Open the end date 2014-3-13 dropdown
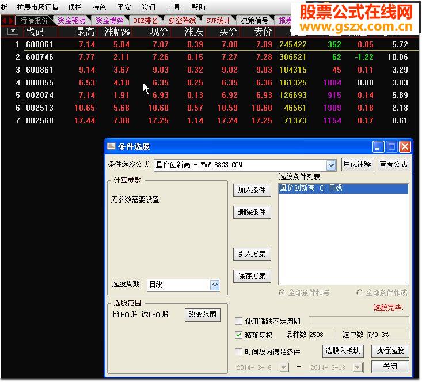Image resolution: width=422 pixels, height=382 pixels. tap(357, 368)
